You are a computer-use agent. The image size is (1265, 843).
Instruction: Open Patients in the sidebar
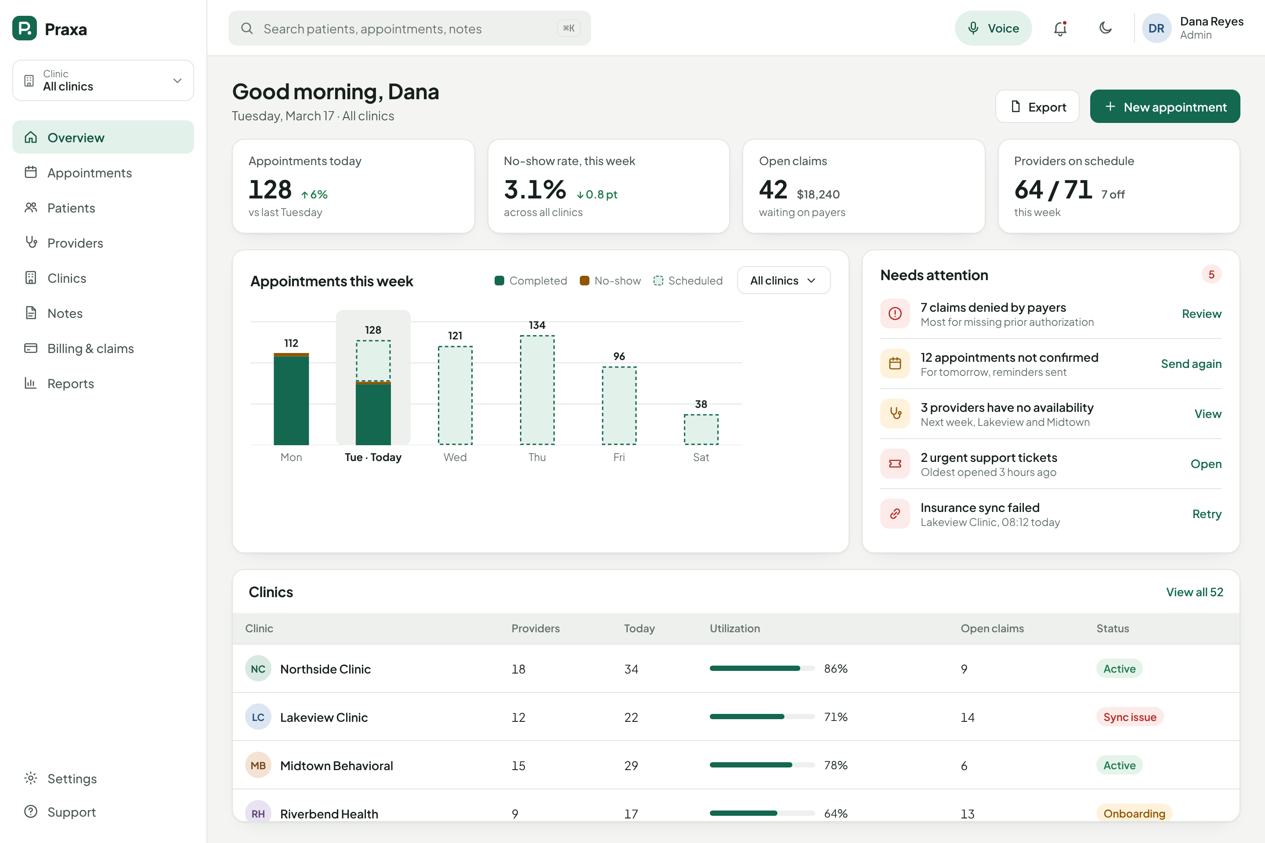tap(103, 208)
